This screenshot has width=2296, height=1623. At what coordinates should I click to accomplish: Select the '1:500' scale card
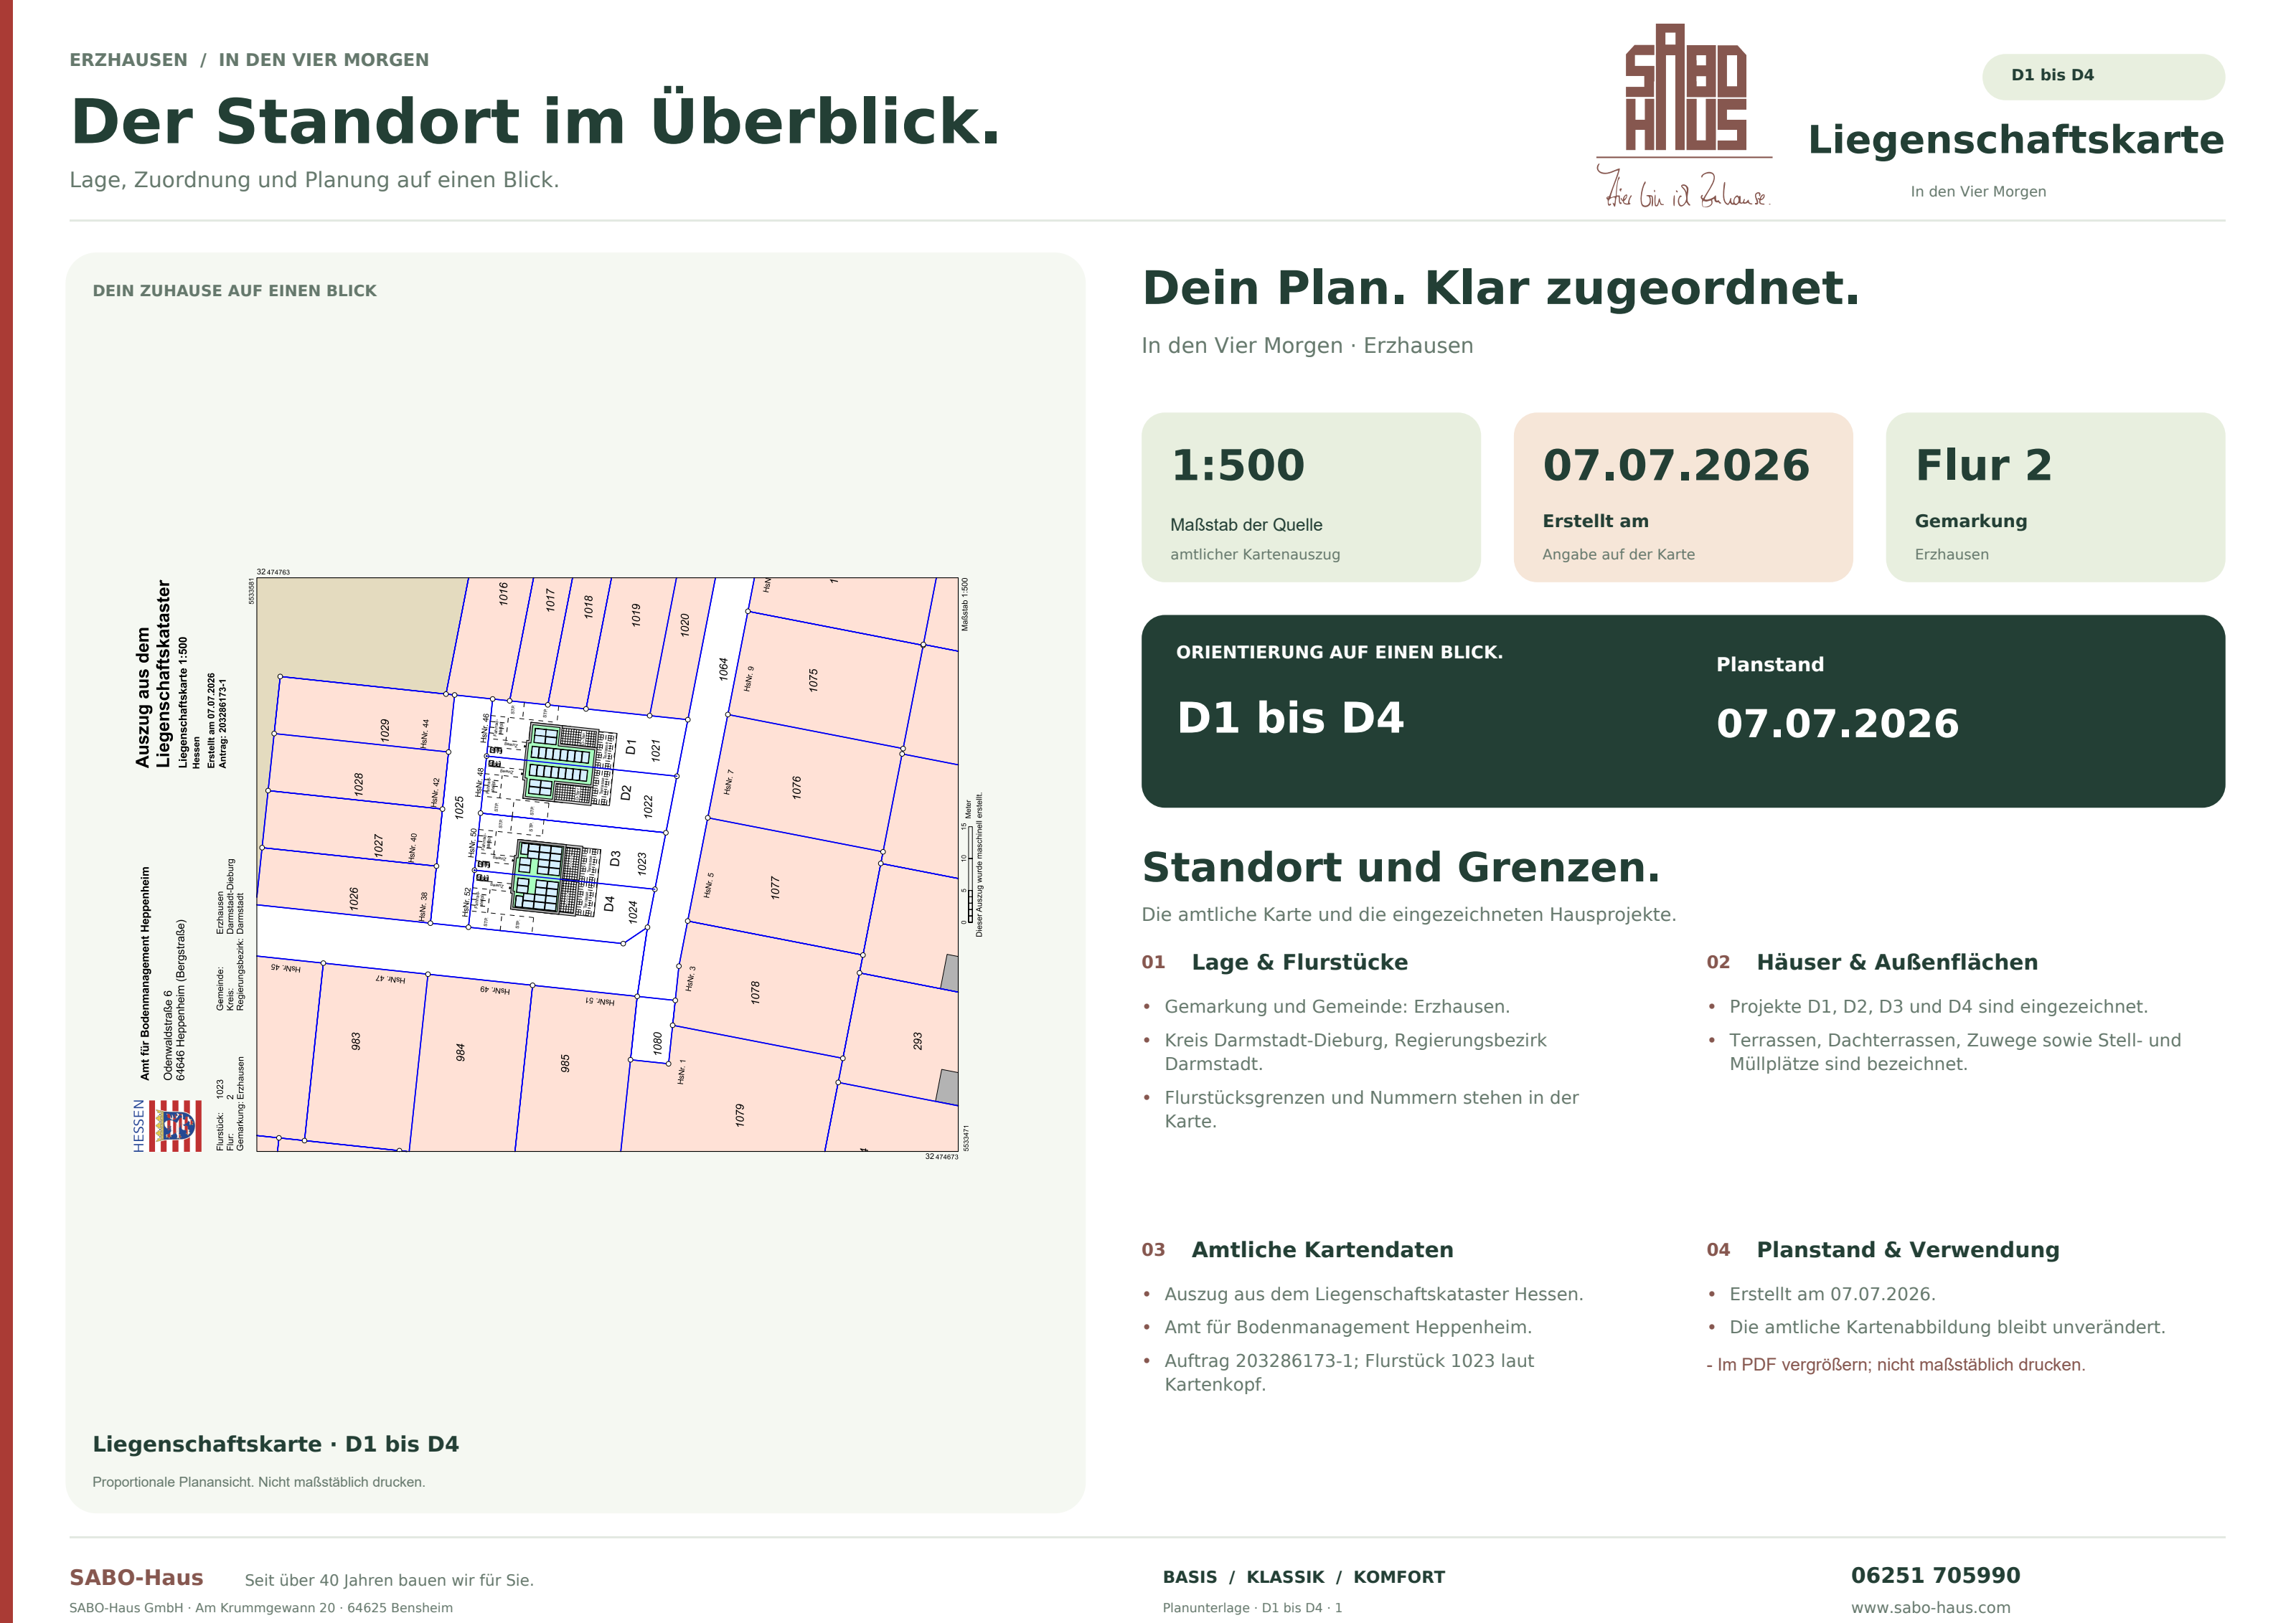tap(1310, 497)
